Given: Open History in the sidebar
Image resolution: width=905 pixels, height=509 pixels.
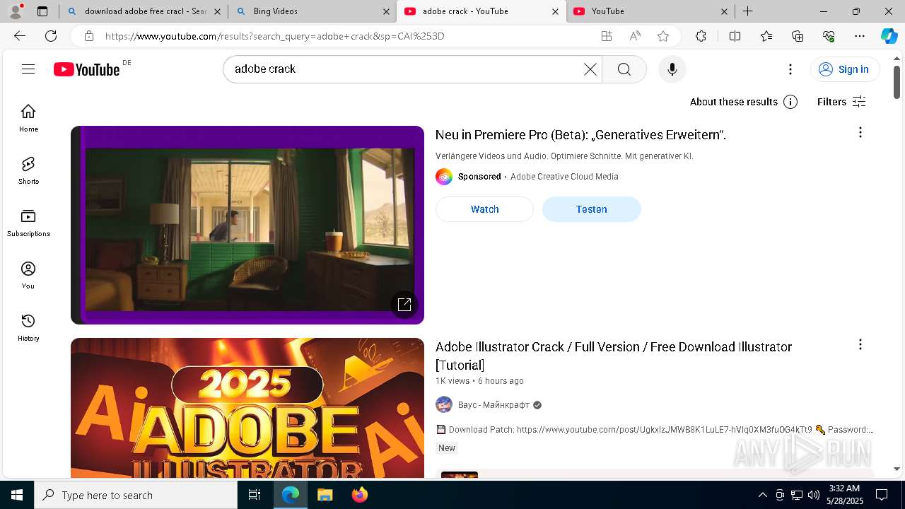Looking at the screenshot, I should [x=28, y=327].
